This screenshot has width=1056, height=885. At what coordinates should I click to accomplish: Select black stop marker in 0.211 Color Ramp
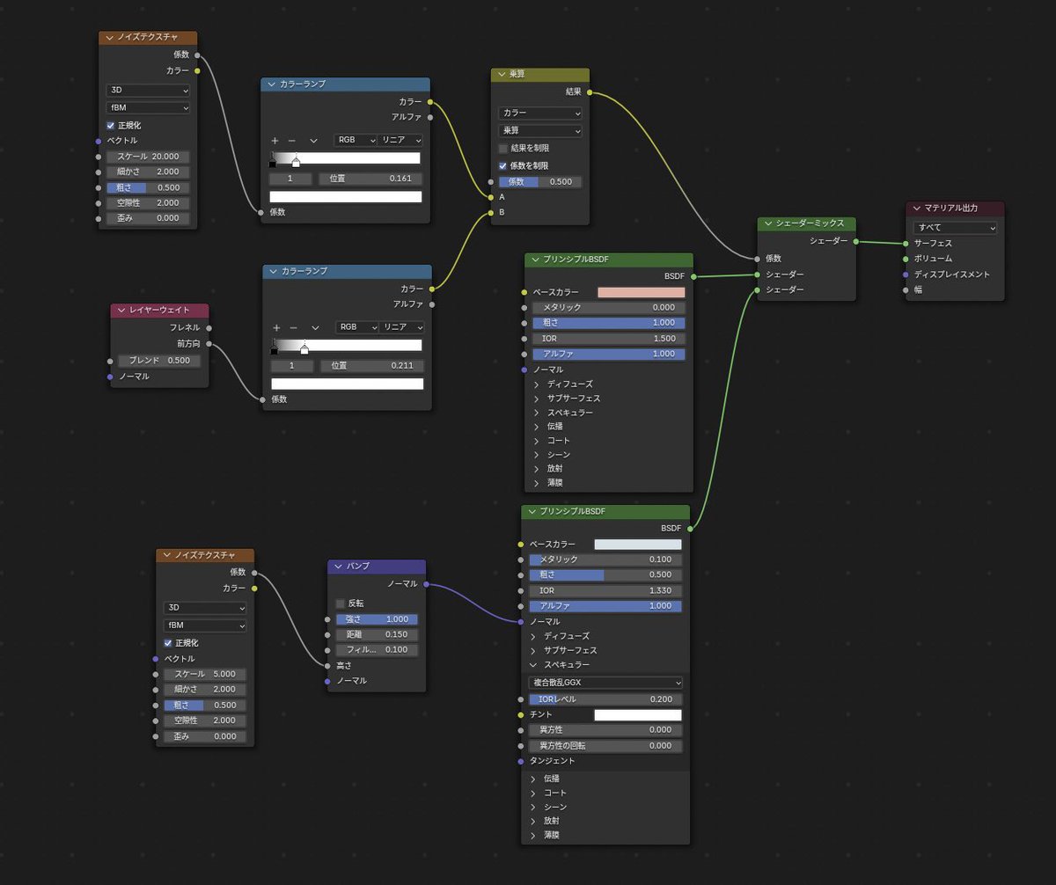pyautogui.click(x=275, y=349)
